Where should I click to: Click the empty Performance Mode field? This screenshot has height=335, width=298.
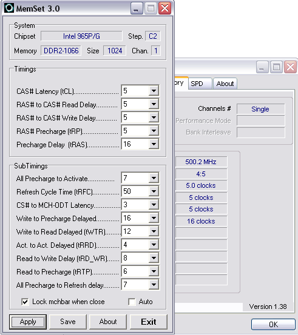click(261, 121)
